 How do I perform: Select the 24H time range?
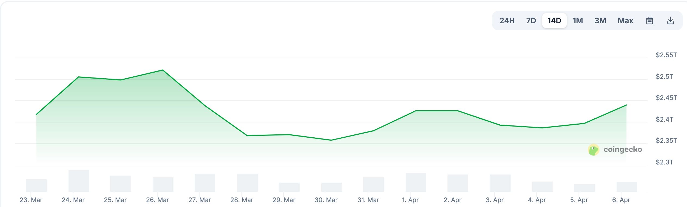507,20
